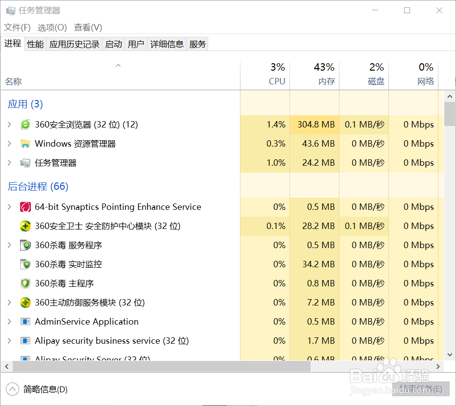The width and height of the screenshot is (456, 406).
Task: Click the 360安全卫士 yellow plus icon
Action: point(25,226)
